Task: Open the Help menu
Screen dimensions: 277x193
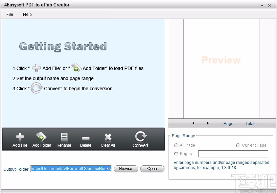Action: coord(27,15)
